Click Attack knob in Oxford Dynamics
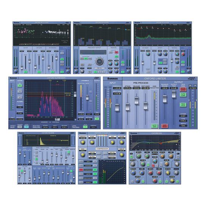Image resolution: width=206 pixels, height=206 pixels. coord(92,142)
